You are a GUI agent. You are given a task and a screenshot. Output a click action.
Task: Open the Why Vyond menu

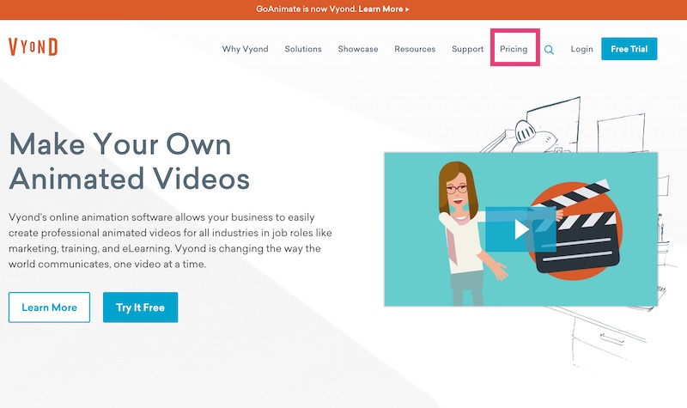tap(245, 49)
